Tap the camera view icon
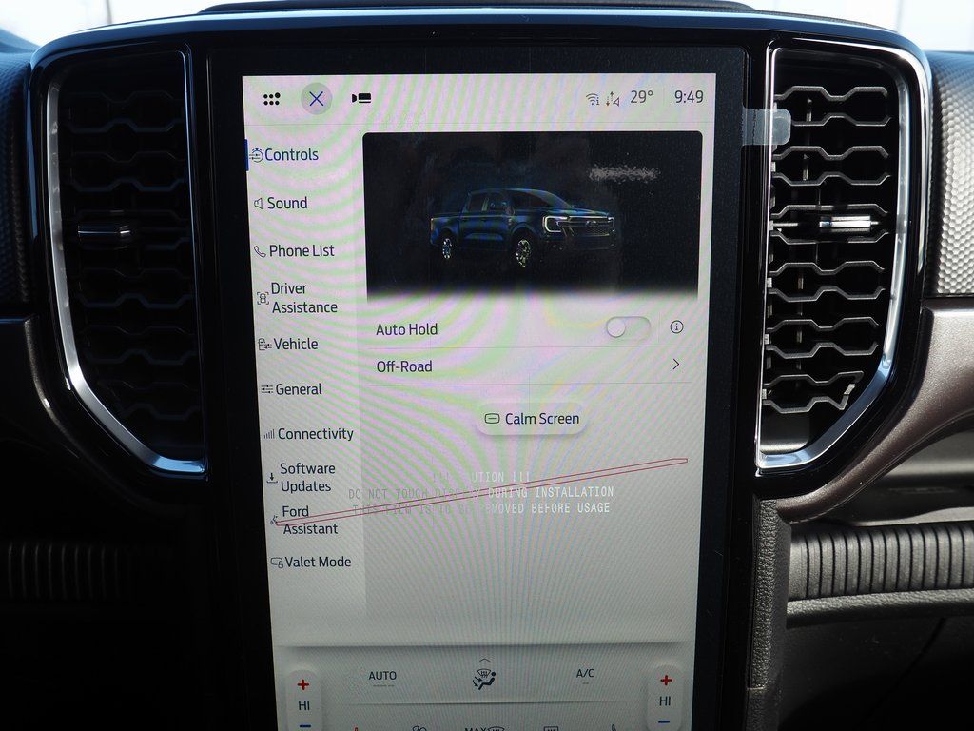The image size is (974, 731). click(x=361, y=98)
